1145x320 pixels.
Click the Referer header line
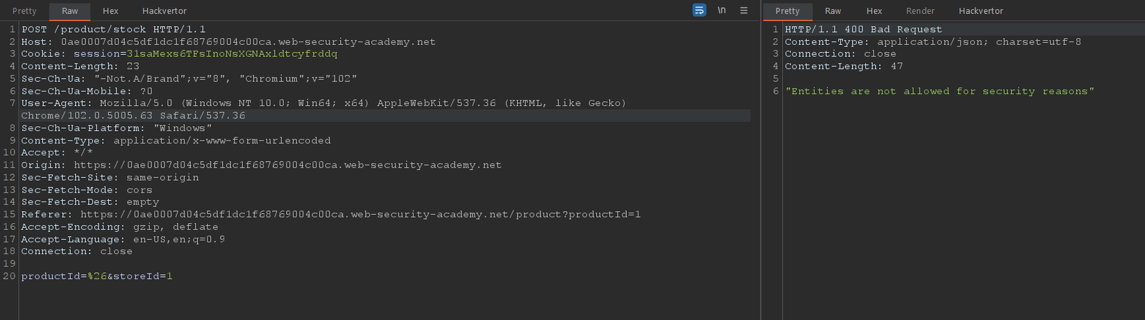330,215
